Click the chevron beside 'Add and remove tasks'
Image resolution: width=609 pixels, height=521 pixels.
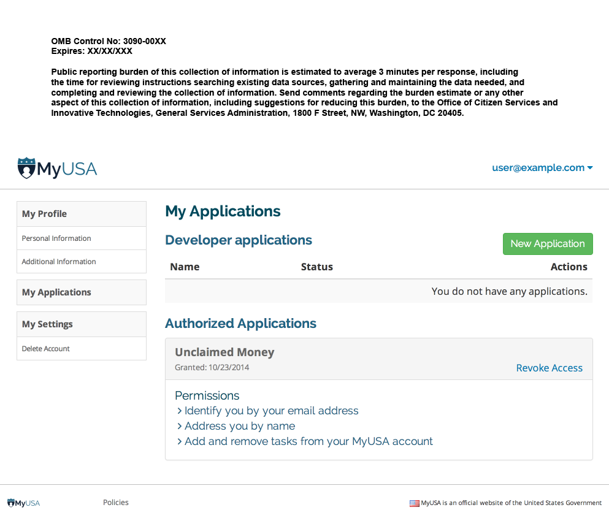(x=179, y=442)
